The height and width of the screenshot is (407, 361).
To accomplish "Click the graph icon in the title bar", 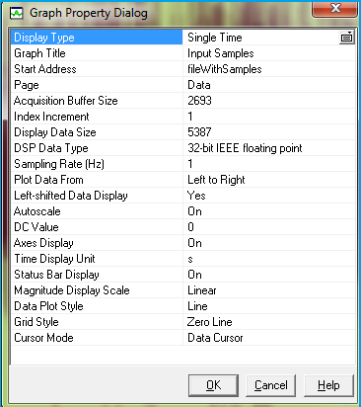I will (17, 14).
